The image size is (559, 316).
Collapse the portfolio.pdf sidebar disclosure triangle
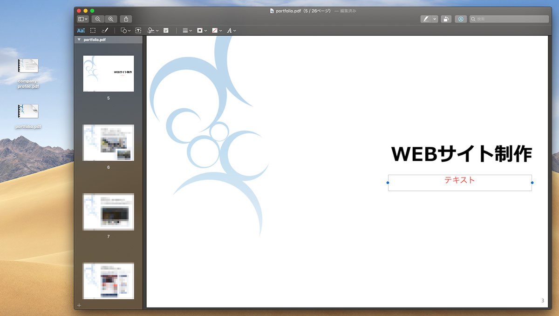79,40
